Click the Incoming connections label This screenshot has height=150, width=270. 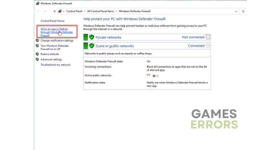(x=98, y=67)
